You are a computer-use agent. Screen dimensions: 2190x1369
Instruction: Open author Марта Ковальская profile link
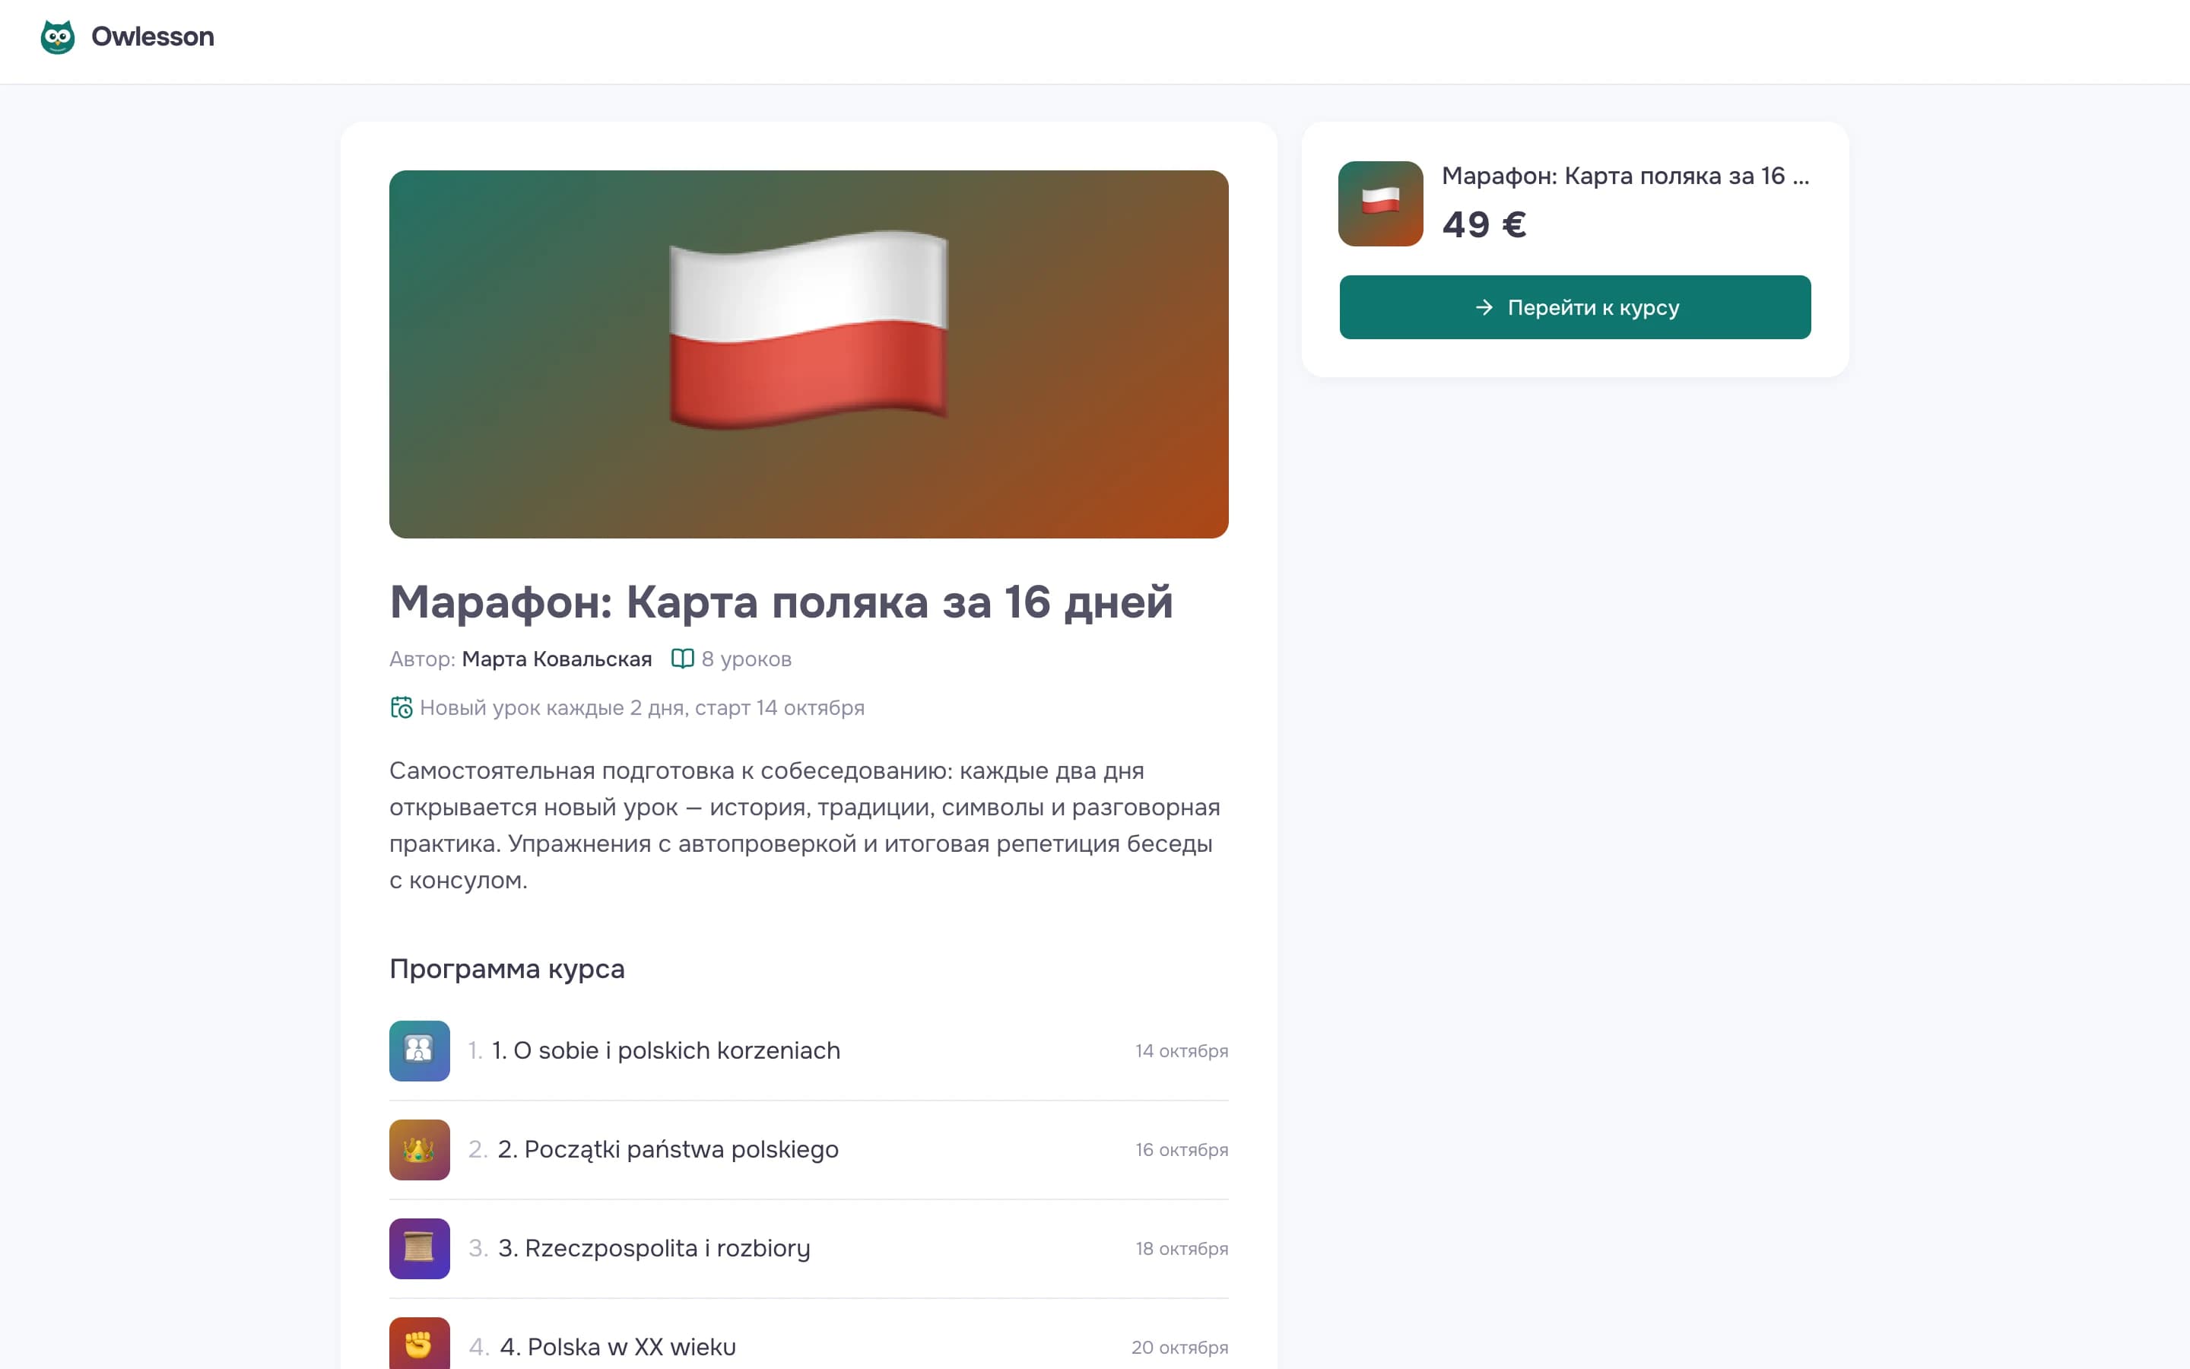tap(557, 659)
